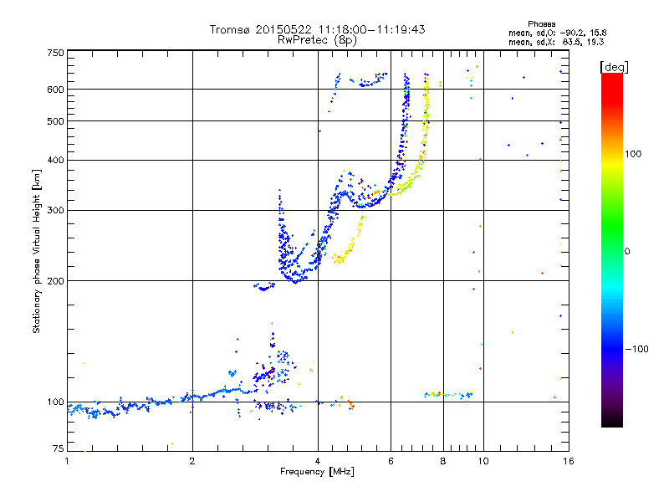This screenshot has height=502, width=669.
Task: Click the '8' x-axis tick label
Action: (x=443, y=461)
